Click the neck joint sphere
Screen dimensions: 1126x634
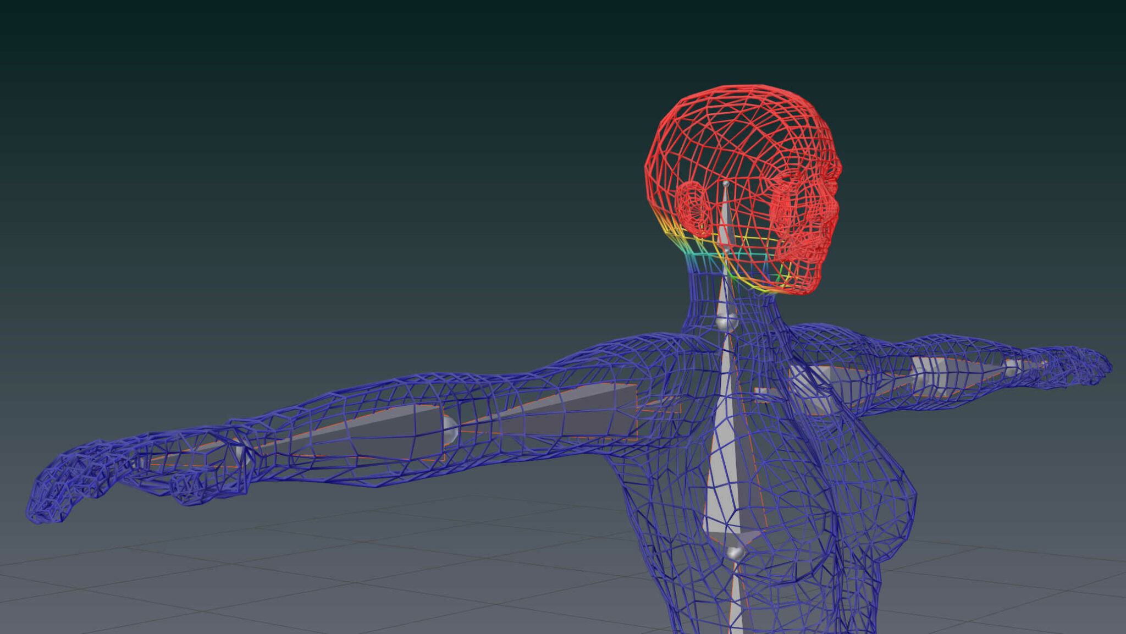726,322
